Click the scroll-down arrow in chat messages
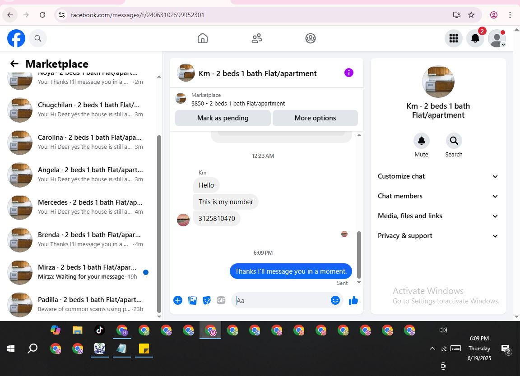The width and height of the screenshot is (520, 376). [359, 283]
